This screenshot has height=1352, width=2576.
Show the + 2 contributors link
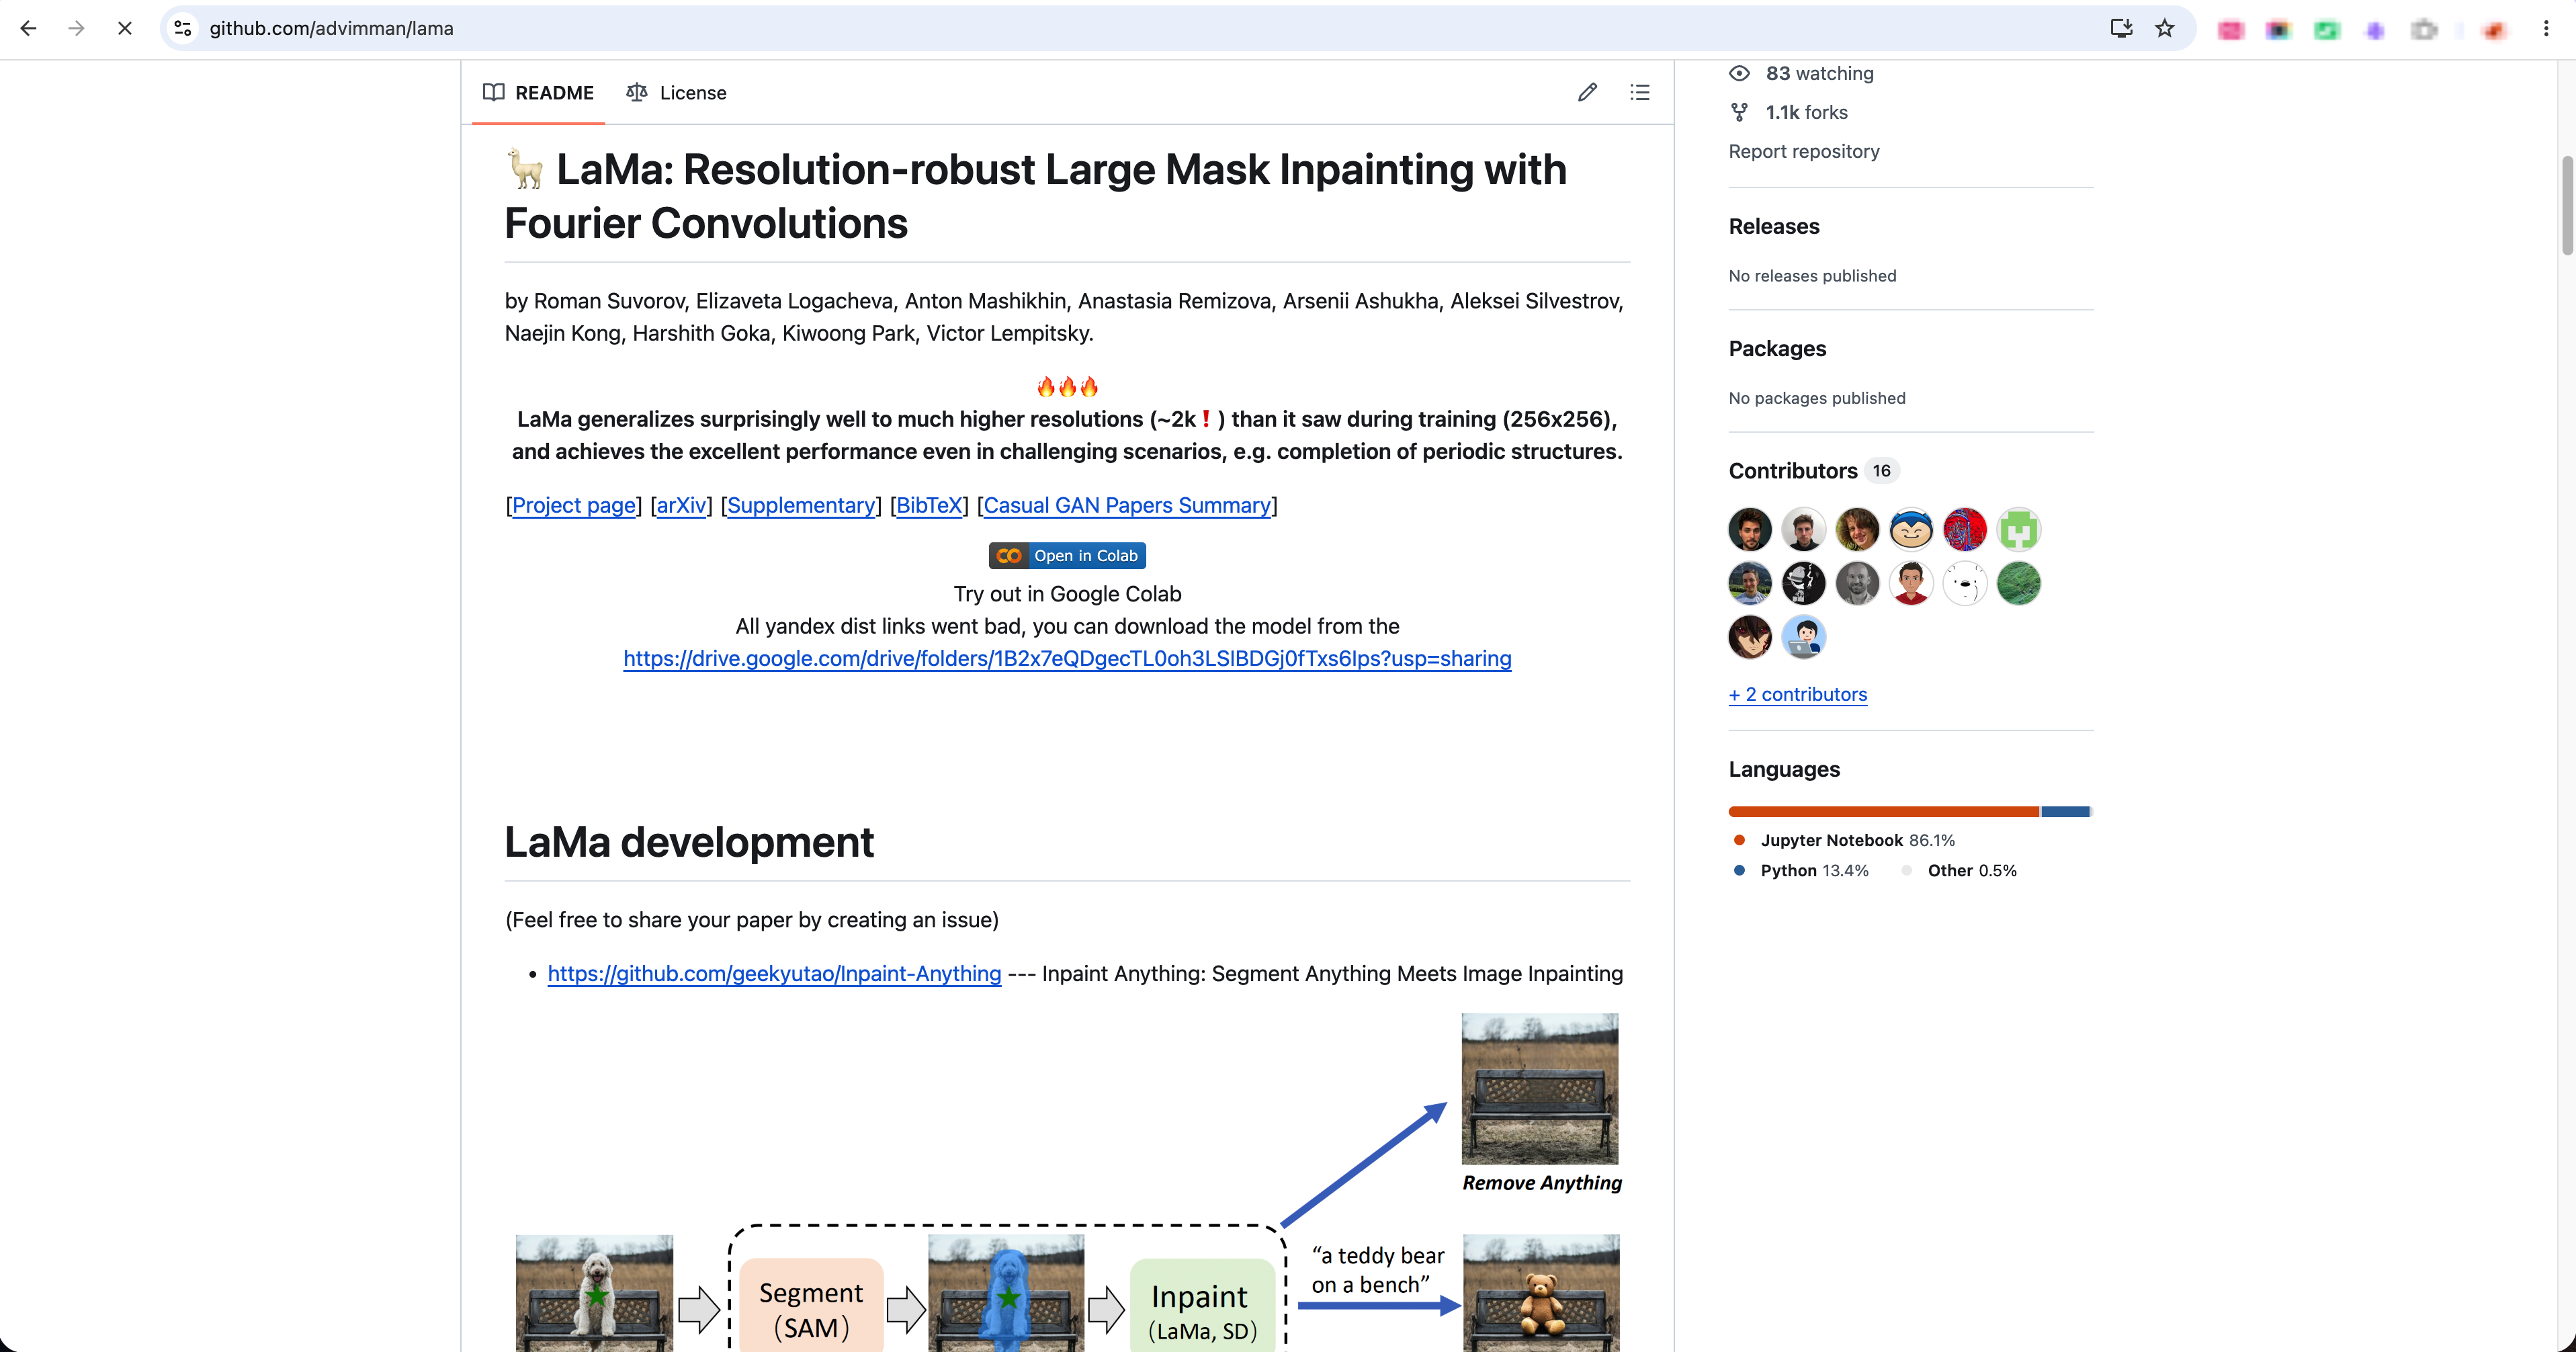[1798, 695]
